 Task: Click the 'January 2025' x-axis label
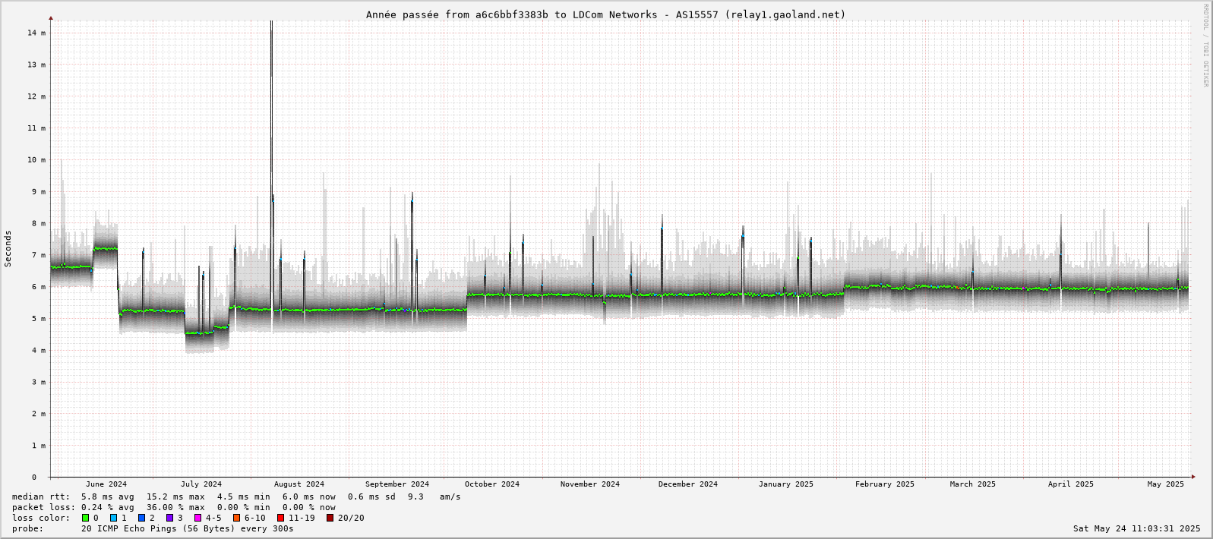[x=786, y=484]
